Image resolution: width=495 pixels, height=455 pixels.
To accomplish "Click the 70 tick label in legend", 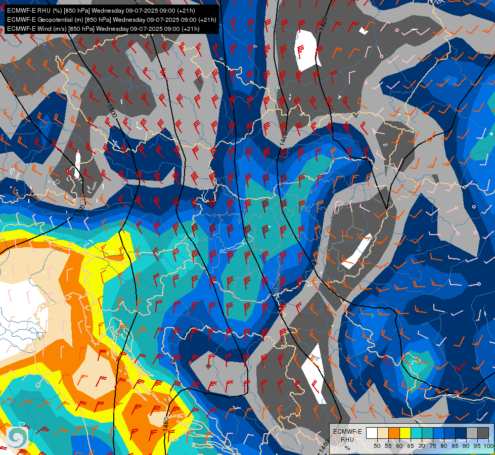I will (422, 446).
